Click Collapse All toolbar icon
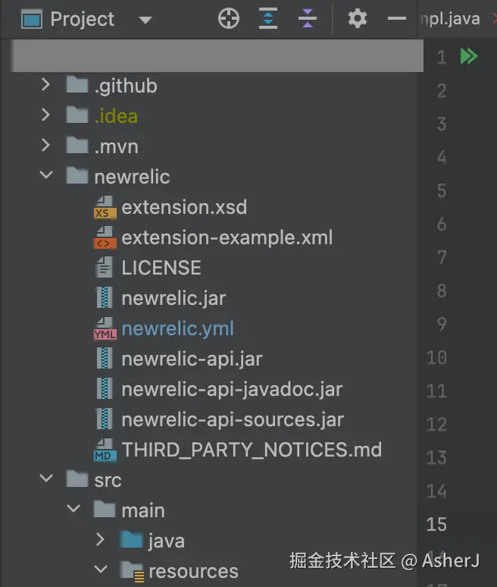Viewport: 497px width, 587px height. point(308,18)
